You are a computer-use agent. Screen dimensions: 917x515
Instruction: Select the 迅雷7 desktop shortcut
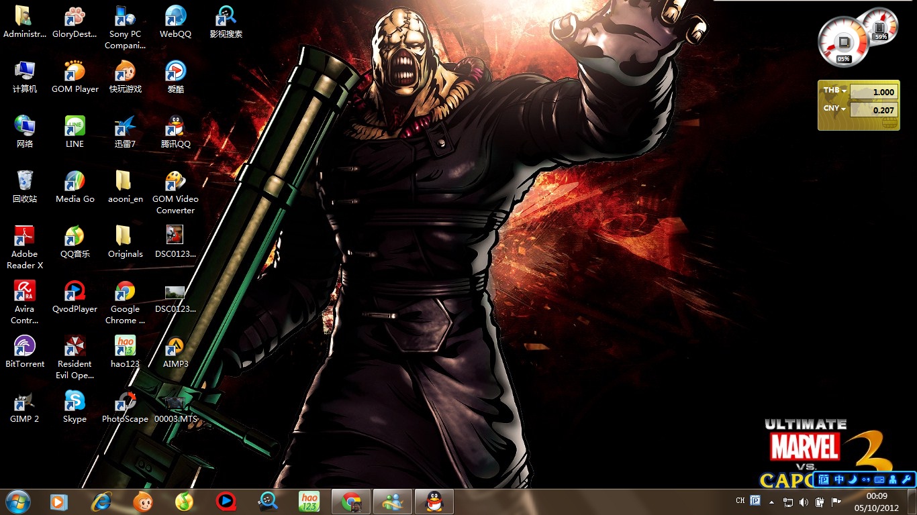125,132
